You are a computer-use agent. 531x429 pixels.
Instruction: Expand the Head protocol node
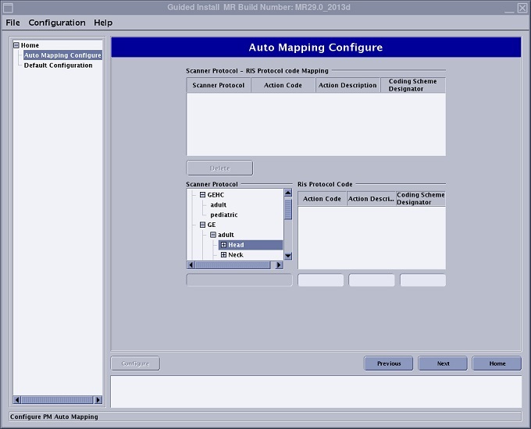click(x=223, y=245)
